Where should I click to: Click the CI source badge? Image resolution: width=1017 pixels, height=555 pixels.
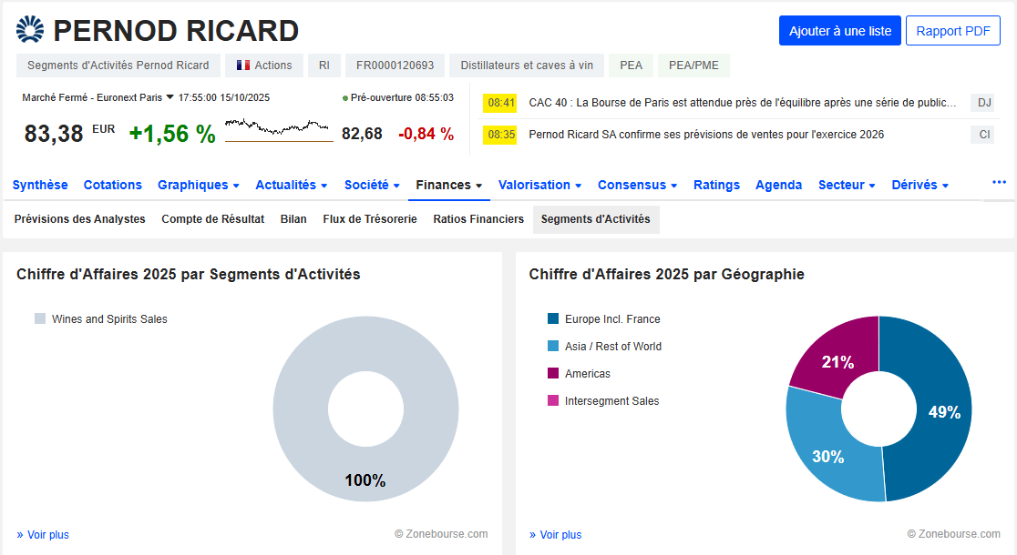(984, 134)
